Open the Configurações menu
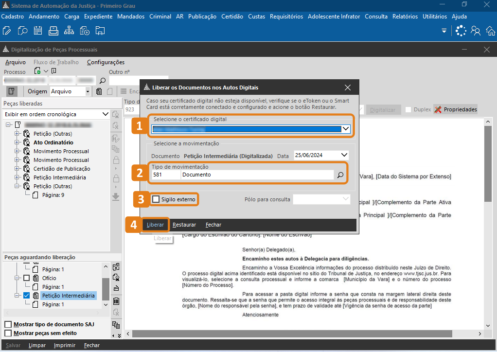The height and width of the screenshot is (352, 497). (106, 62)
